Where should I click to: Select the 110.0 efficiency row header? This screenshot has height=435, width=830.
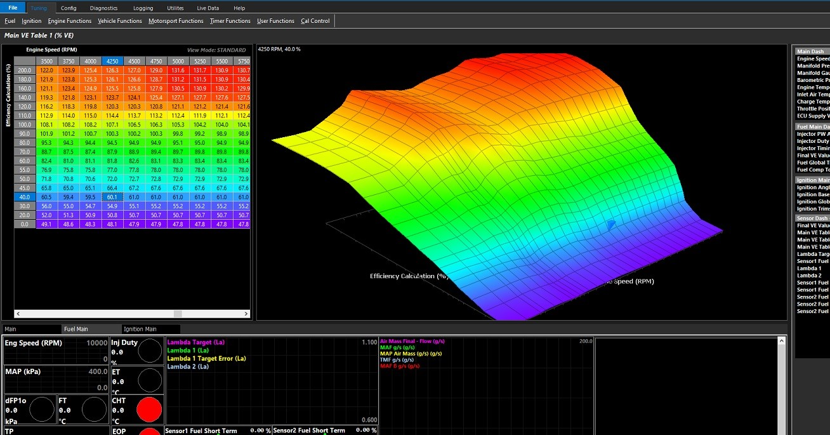coord(24,116)
